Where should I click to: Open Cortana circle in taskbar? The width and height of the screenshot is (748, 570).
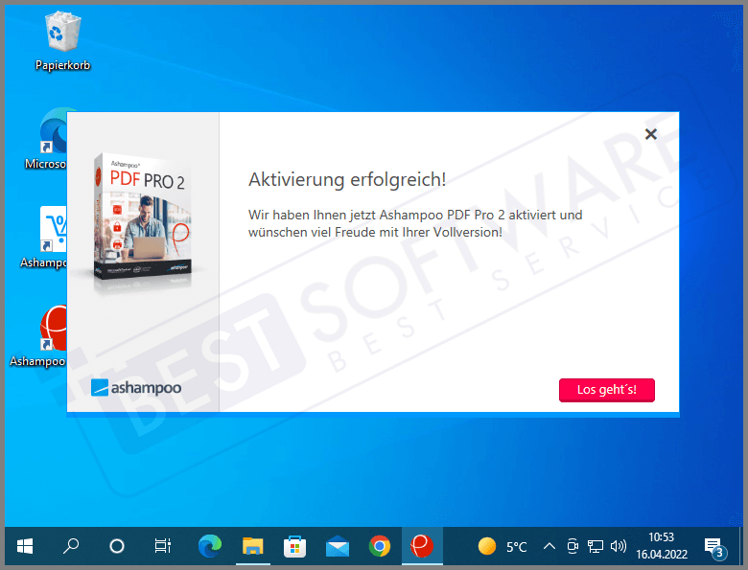tap(117, 546)
